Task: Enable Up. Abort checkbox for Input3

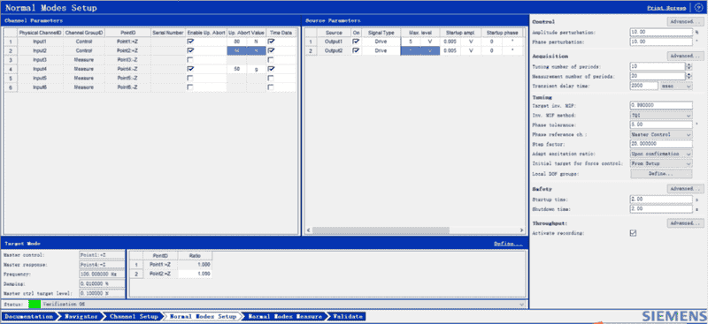Action: (190, 60)
